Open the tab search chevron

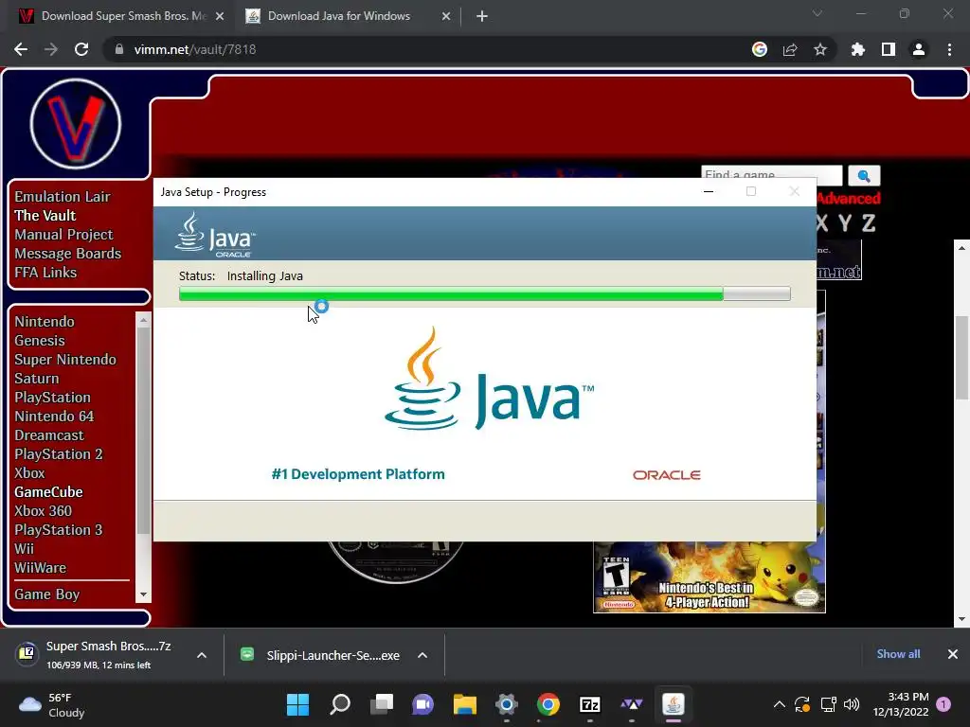pos(817,13)
